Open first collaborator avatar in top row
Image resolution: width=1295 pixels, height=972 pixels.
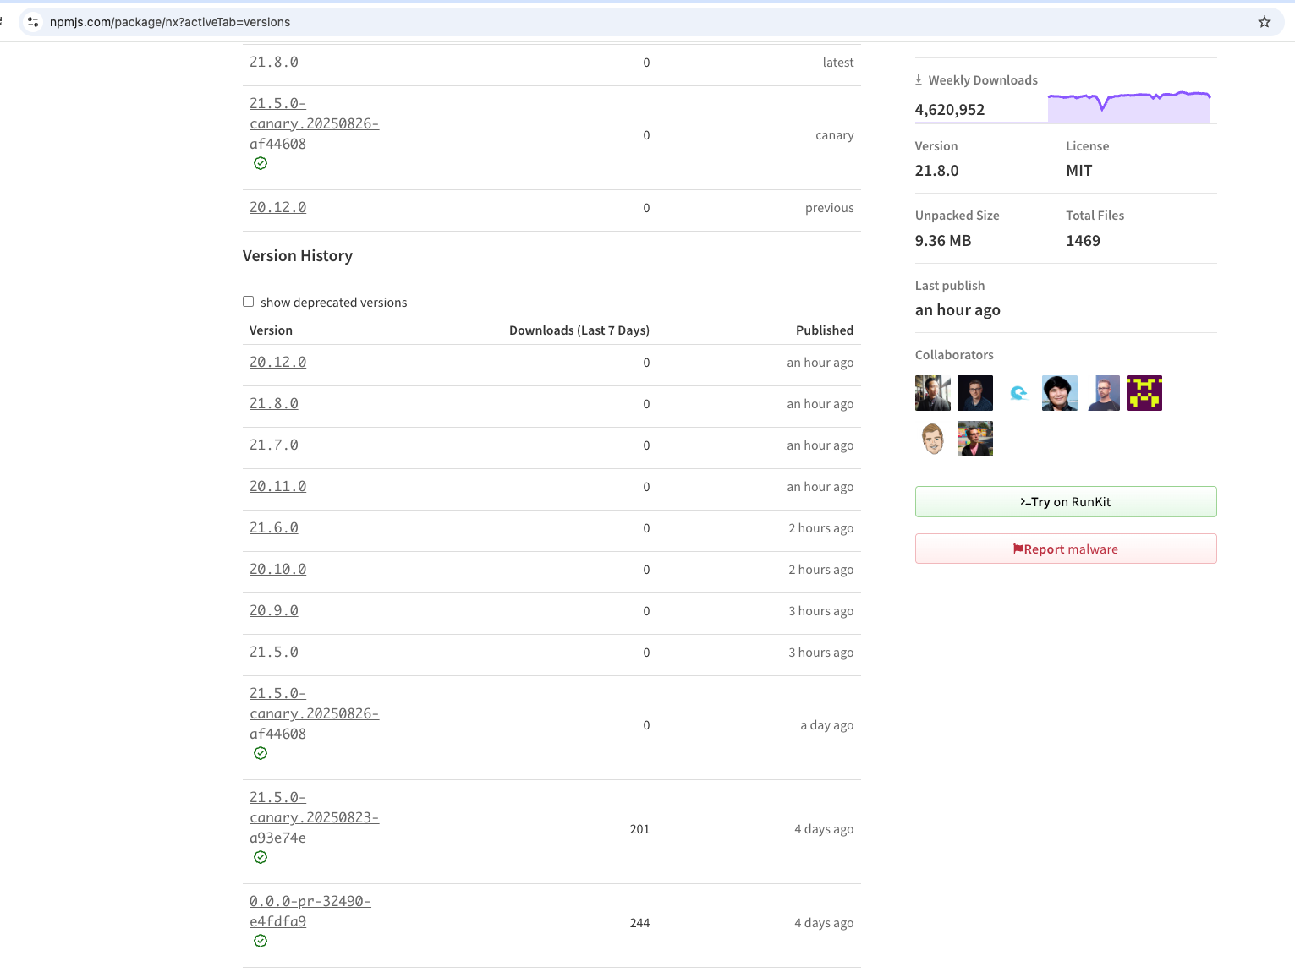click(933, 393)
